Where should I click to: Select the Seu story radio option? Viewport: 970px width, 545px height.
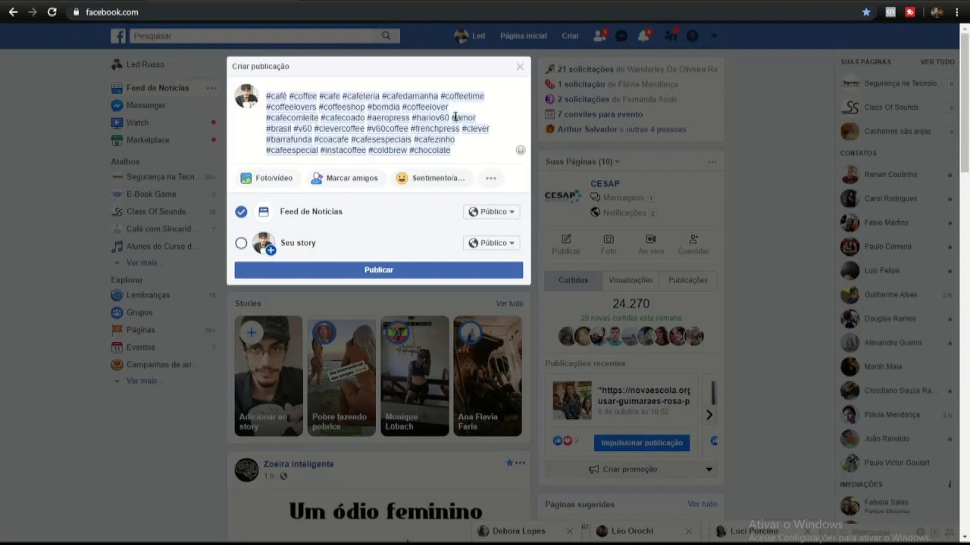241,243
